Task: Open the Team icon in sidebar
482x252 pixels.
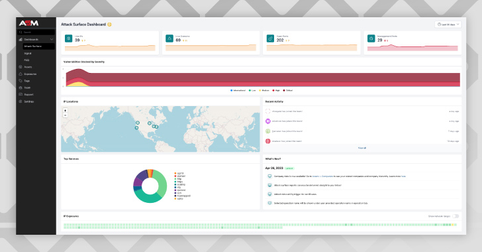Action: (21, 88)
